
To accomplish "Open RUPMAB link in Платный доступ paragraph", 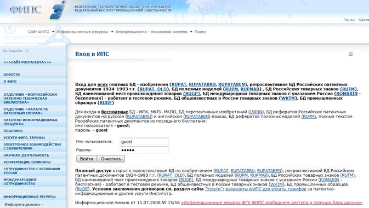I will 259,175.
